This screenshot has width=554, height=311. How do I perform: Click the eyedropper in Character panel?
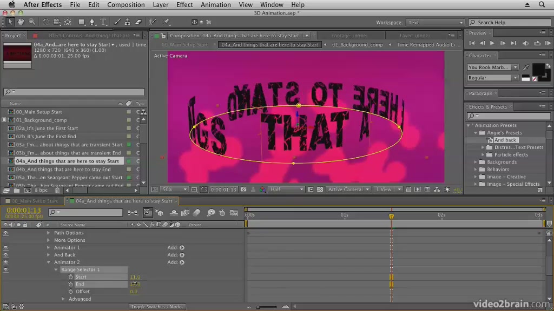(526, 67)
